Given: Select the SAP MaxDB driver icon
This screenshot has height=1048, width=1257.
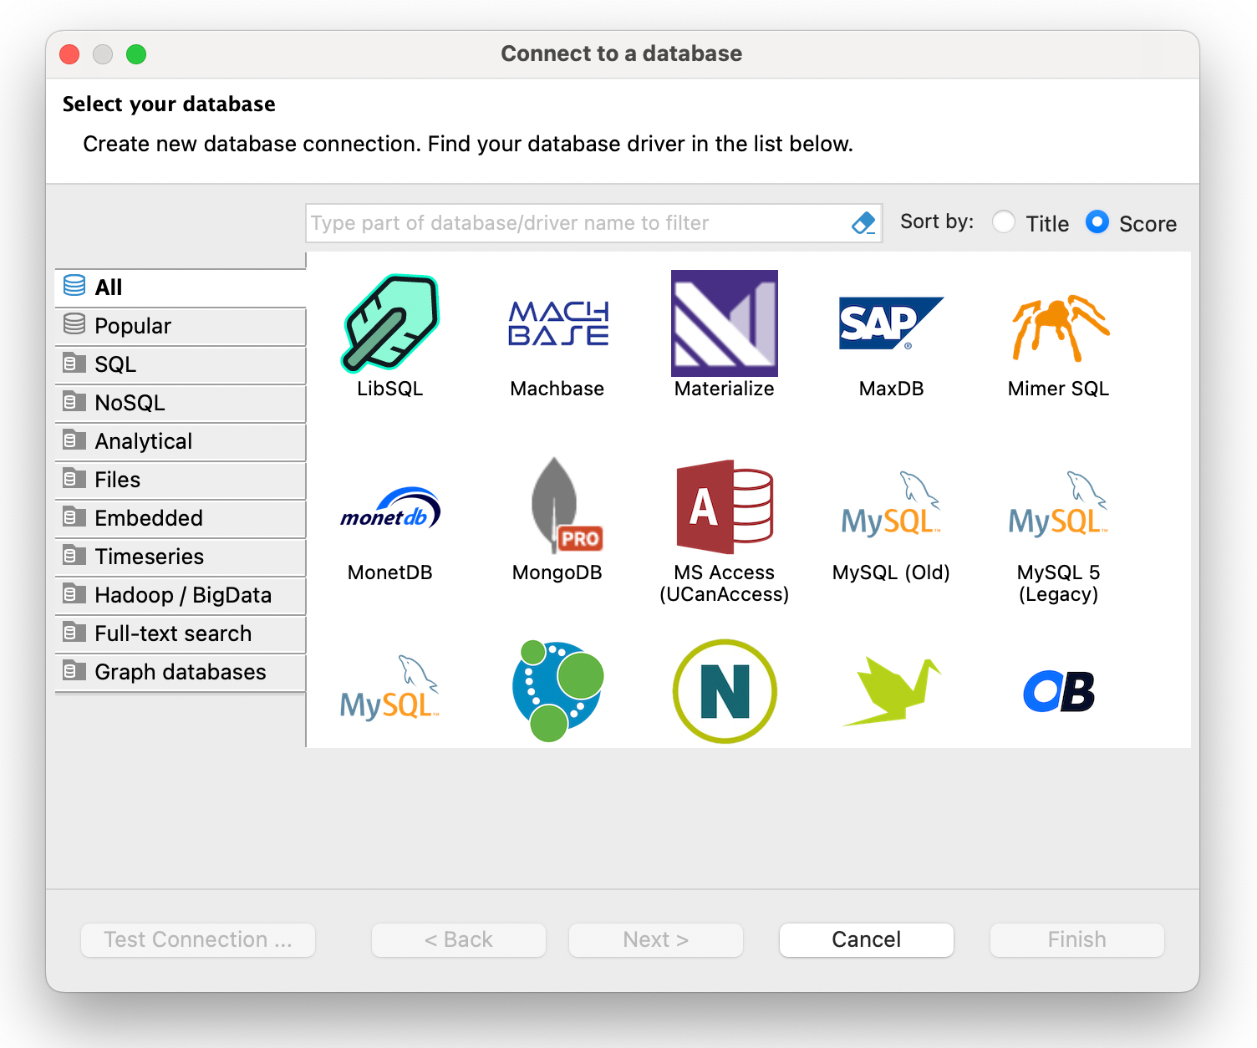Looking at the screenshot, I should coord(891,323).
